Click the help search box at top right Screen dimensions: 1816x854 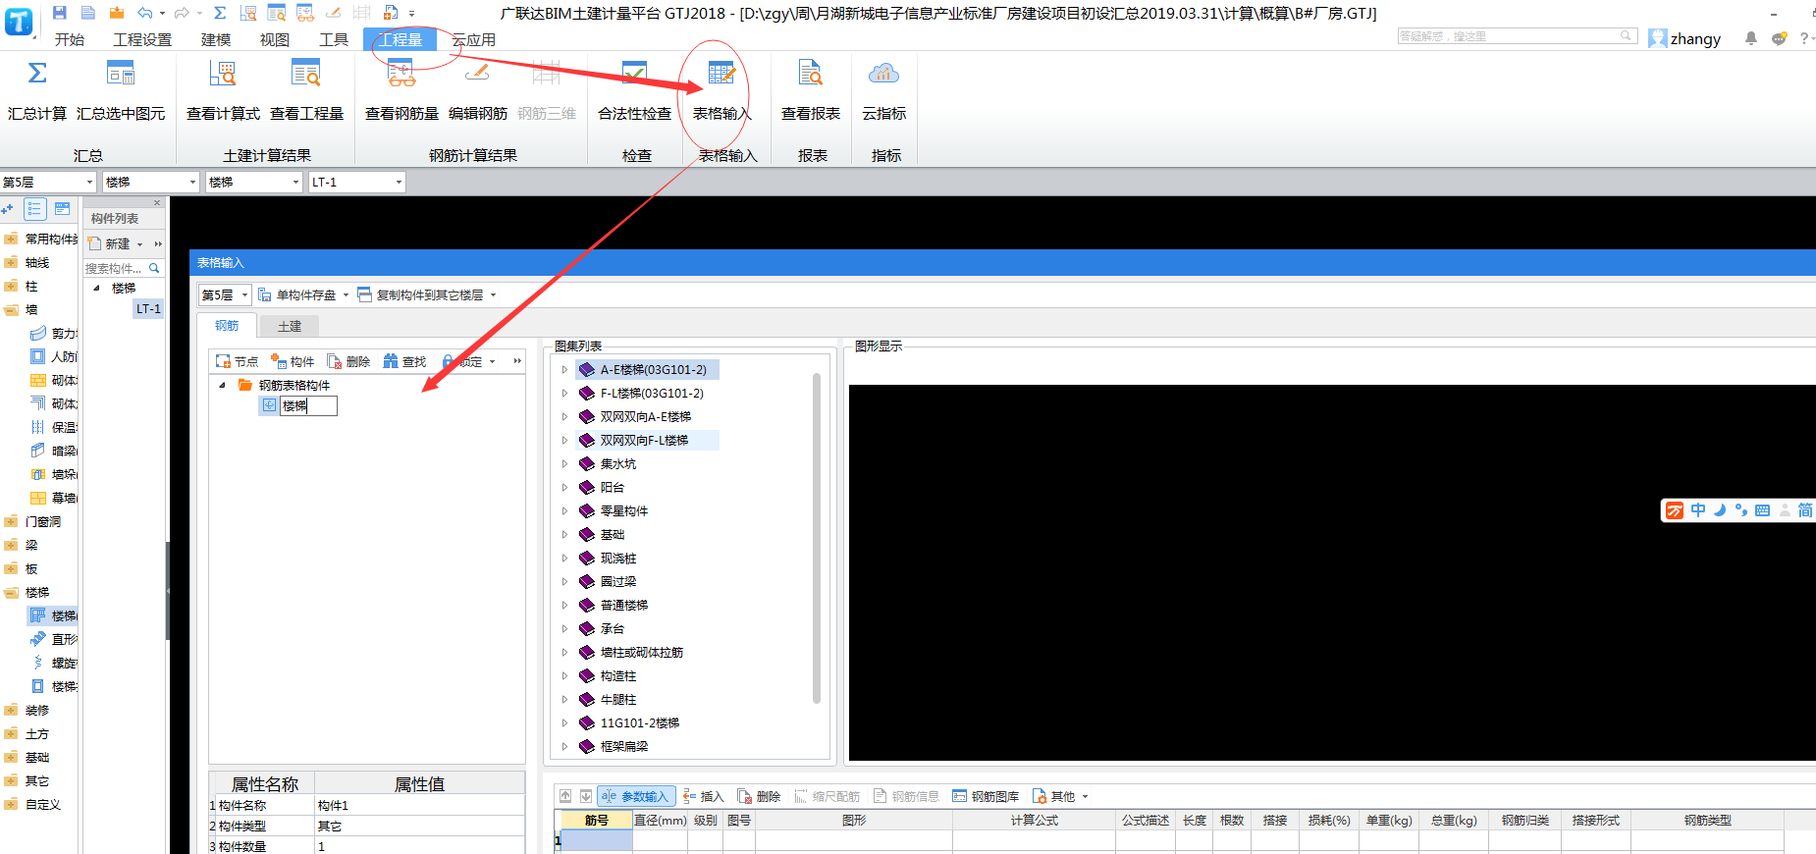point(1517,36)
